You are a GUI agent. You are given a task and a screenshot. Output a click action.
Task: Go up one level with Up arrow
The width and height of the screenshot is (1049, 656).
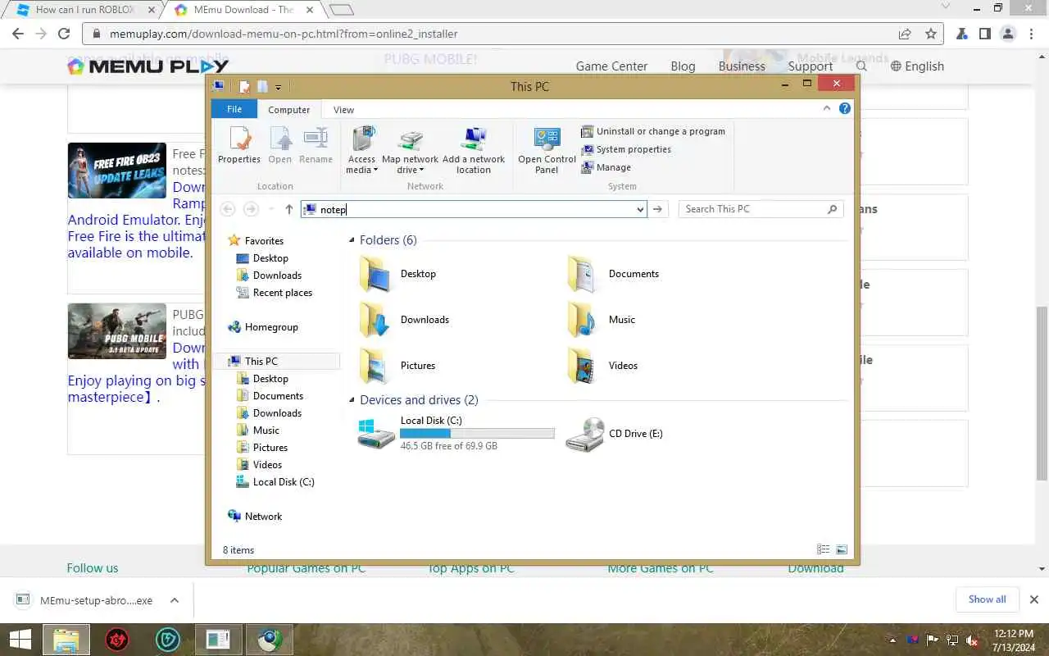(288, 209)
